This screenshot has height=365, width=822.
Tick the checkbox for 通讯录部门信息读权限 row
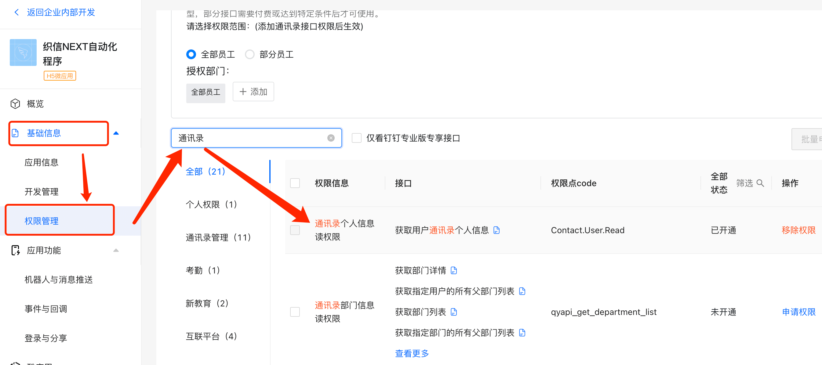295,312
